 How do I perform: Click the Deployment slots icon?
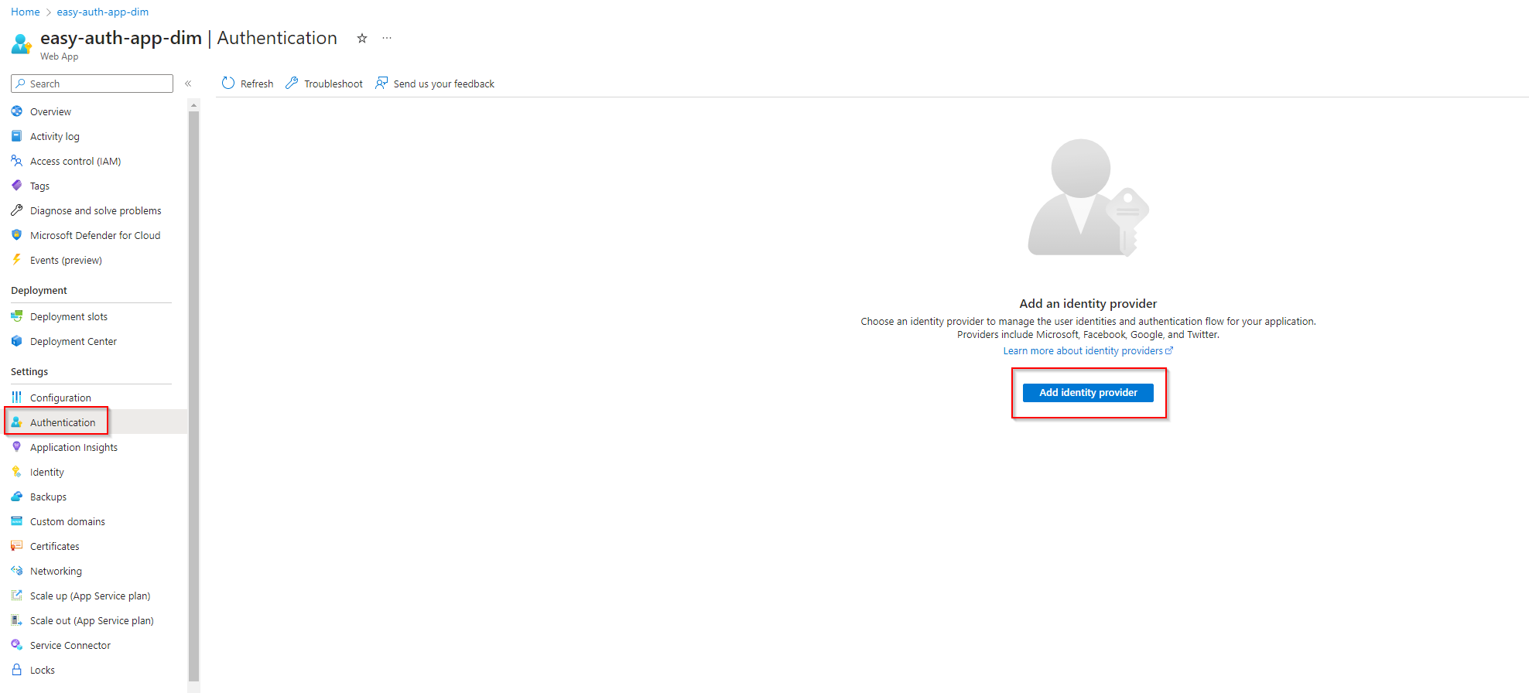pos(16,316)
